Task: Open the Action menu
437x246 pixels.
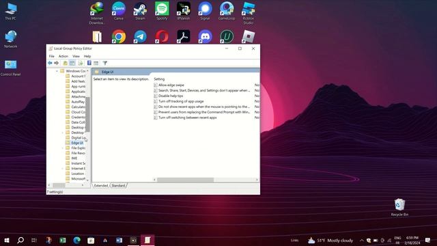Action: pyautogui.click(x=64, y=56)
